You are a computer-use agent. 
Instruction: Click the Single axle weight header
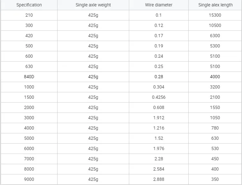point(93,5)
